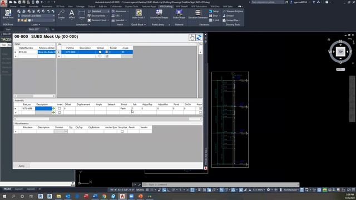Open the Brake Shape material tool
The image size is (356, 200).
(179, 14)
